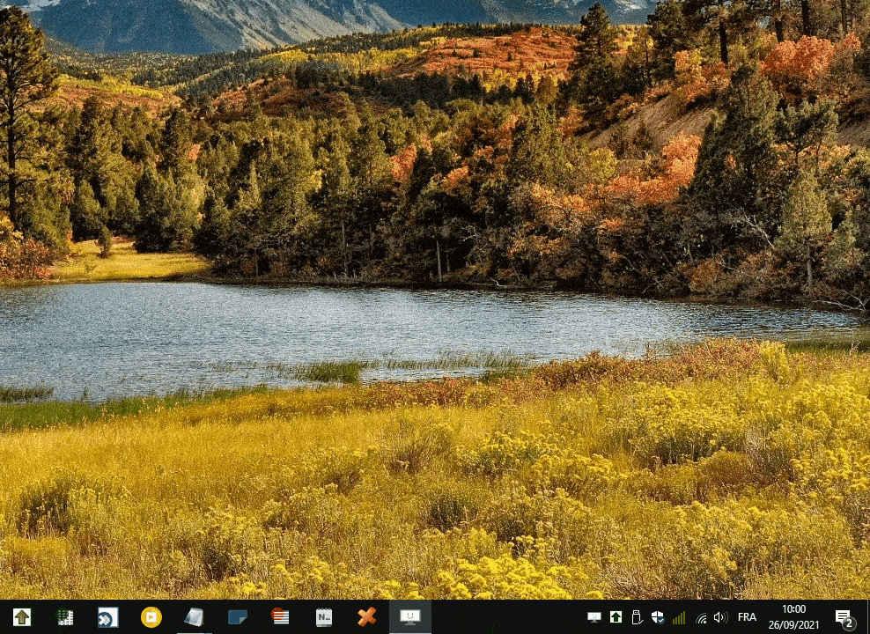Launch the green grid spreadsheet taskbar icon
The width and height of the screenshot is (870, 634).
[65, 616]
